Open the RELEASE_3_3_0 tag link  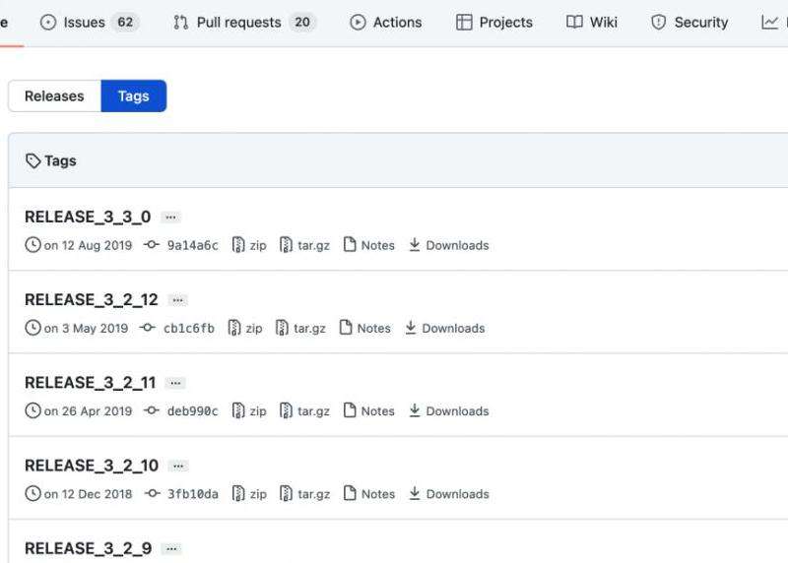(x=88, y=217)
